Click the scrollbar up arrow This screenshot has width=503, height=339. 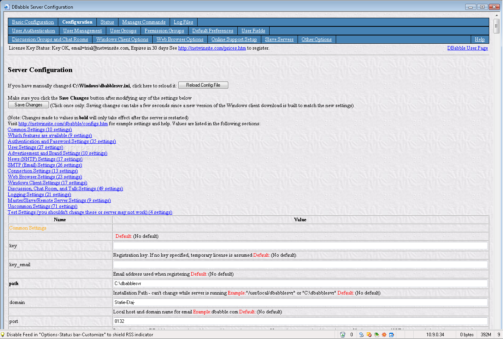[497, 16]
